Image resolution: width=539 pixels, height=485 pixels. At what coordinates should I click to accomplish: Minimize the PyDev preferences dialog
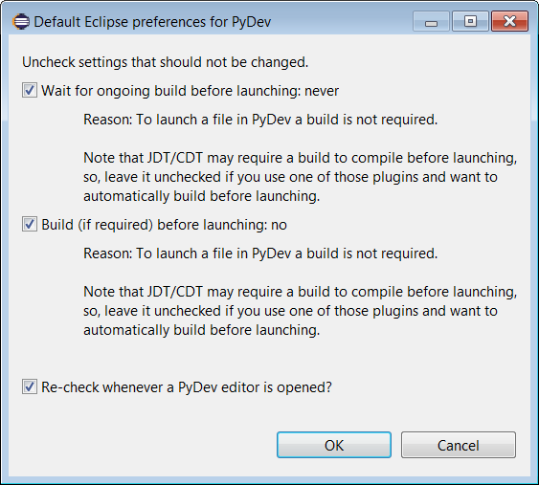pos(431,21)
